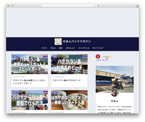Viewport: 145px width, 122px height.
Task: Open the site title だまんバイクマガジン
Action: pyautogui.click(x=77, y=41)
